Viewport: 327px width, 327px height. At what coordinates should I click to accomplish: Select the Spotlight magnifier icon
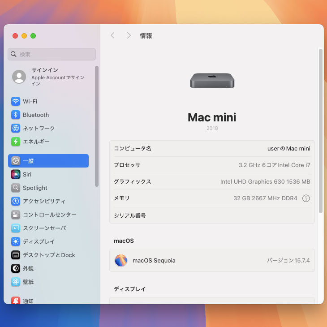[16, 188]
